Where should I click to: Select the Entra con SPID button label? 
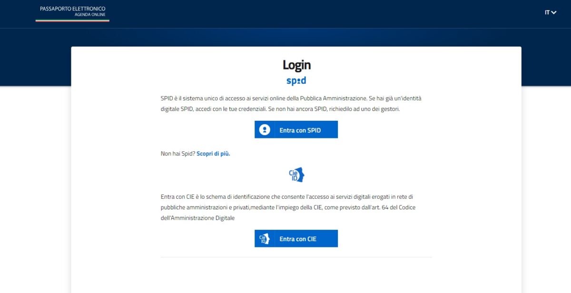coord(300,130)
